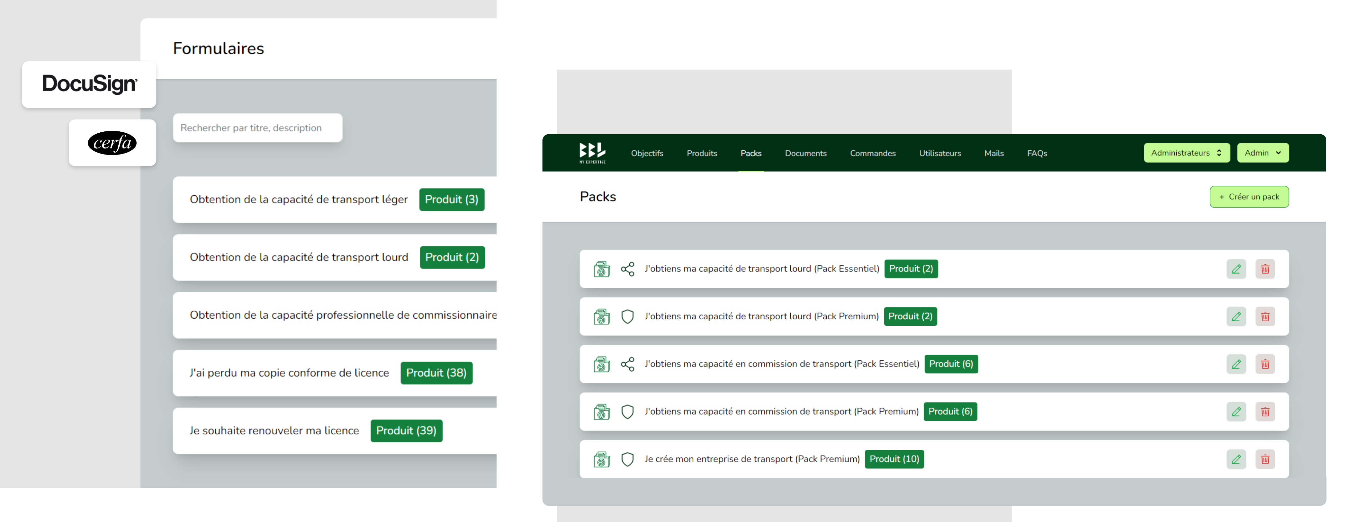Select the Packs tab in navbar

pyautogui.click(x=751, y=153)
